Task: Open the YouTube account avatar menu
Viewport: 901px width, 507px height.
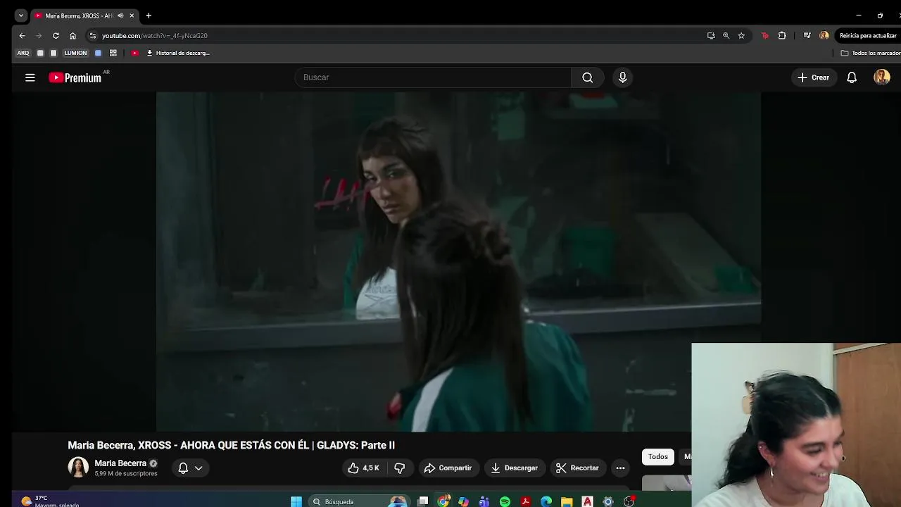Action: [x=881, y=77]
